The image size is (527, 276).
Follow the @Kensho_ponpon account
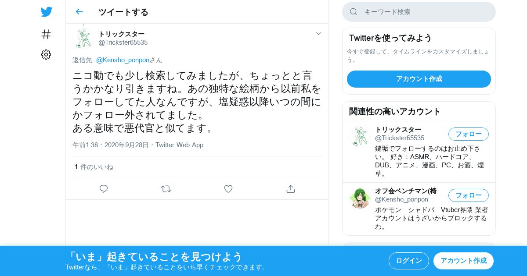click(469, 195)
